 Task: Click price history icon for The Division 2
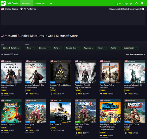coord(101,94)
